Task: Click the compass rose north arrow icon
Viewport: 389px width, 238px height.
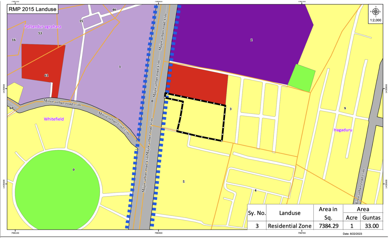Action: click(x=375, y=12)
